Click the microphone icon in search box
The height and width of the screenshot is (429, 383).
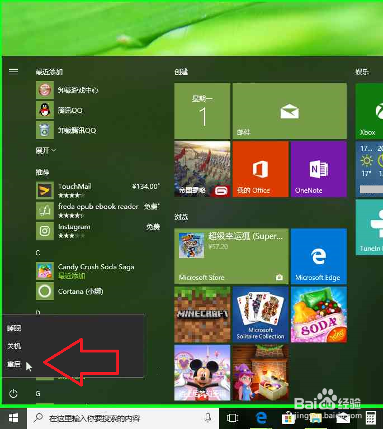tap(208, 418)
